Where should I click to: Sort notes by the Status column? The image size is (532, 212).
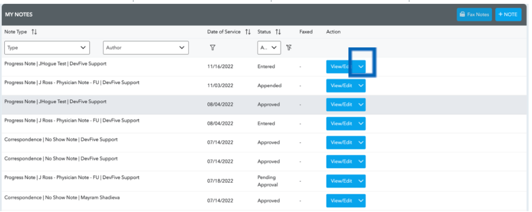(x=278, y=32)
